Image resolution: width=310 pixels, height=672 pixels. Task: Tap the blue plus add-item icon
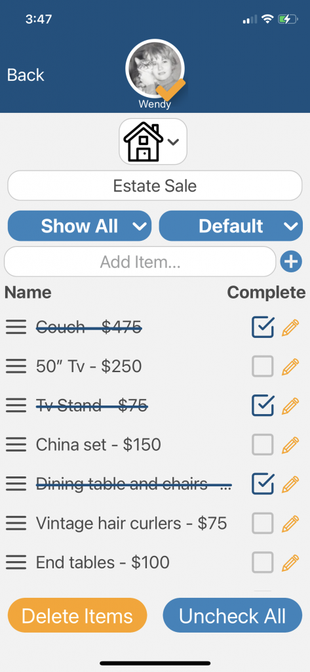pos(291,261)
